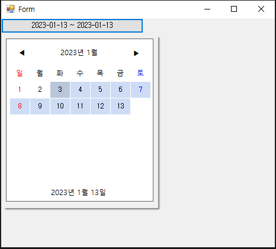Select day 13 cell in calendar grid
276x249 pixels.
(x=120, y=106)
